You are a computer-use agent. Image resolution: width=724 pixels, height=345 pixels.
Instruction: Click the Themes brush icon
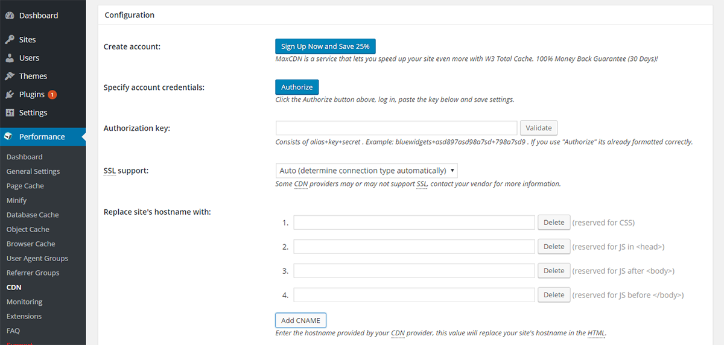[9, 76]
